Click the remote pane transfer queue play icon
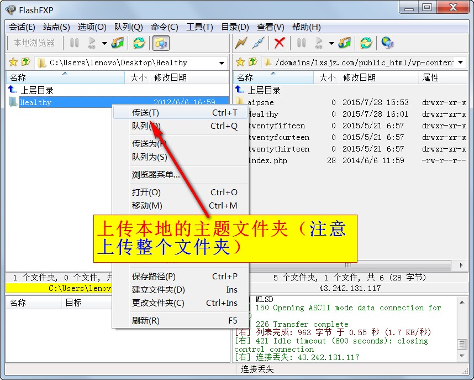Image resolution: width=474 pixels, height=380 pixels. tap(319, 43)
